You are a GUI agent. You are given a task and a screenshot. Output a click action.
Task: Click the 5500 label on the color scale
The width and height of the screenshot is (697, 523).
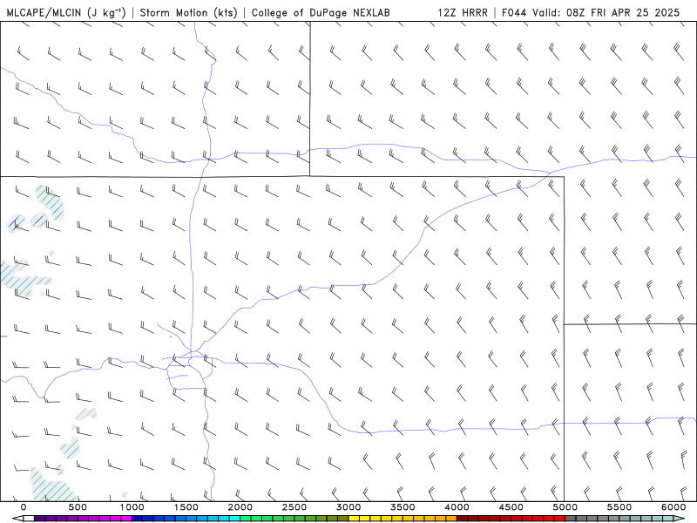click(x=619, y=507)
